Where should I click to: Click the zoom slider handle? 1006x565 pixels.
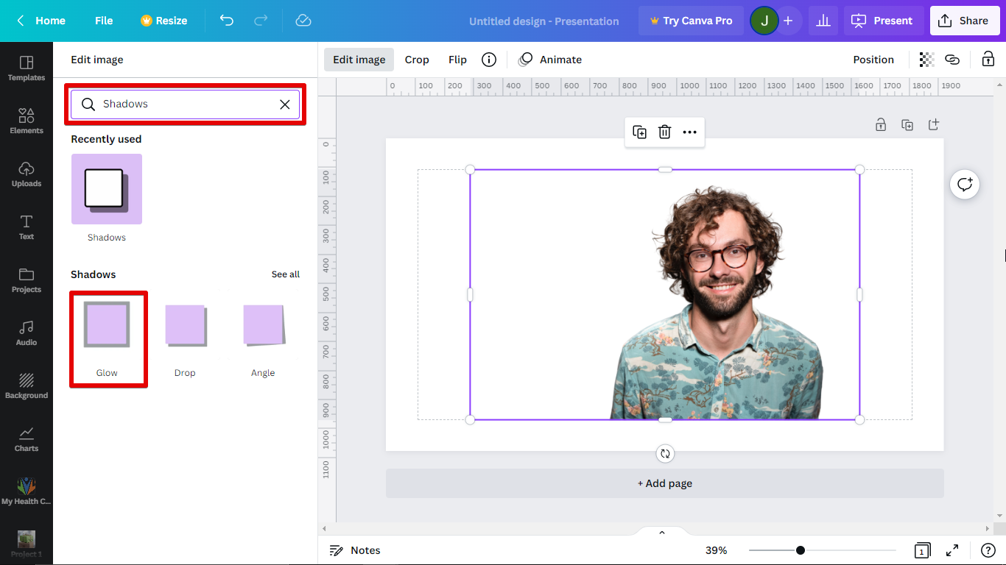(801, 550)
